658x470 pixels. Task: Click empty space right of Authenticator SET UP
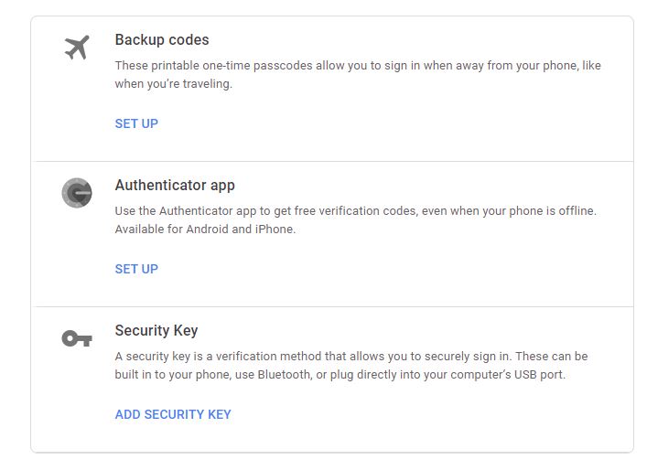(x=394, y=269)
